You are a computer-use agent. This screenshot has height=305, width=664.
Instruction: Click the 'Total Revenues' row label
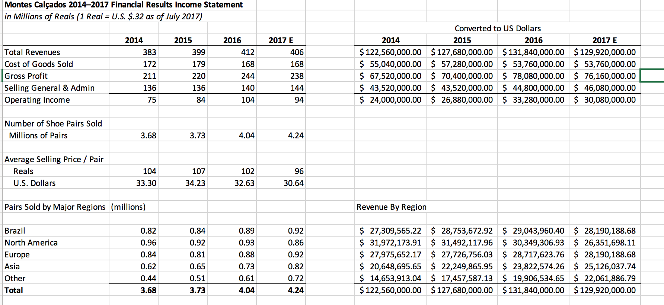point(32,52)
